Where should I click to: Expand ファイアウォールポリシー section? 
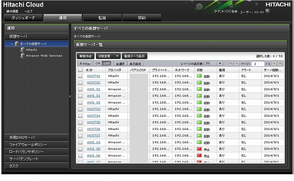pos(36,145)
